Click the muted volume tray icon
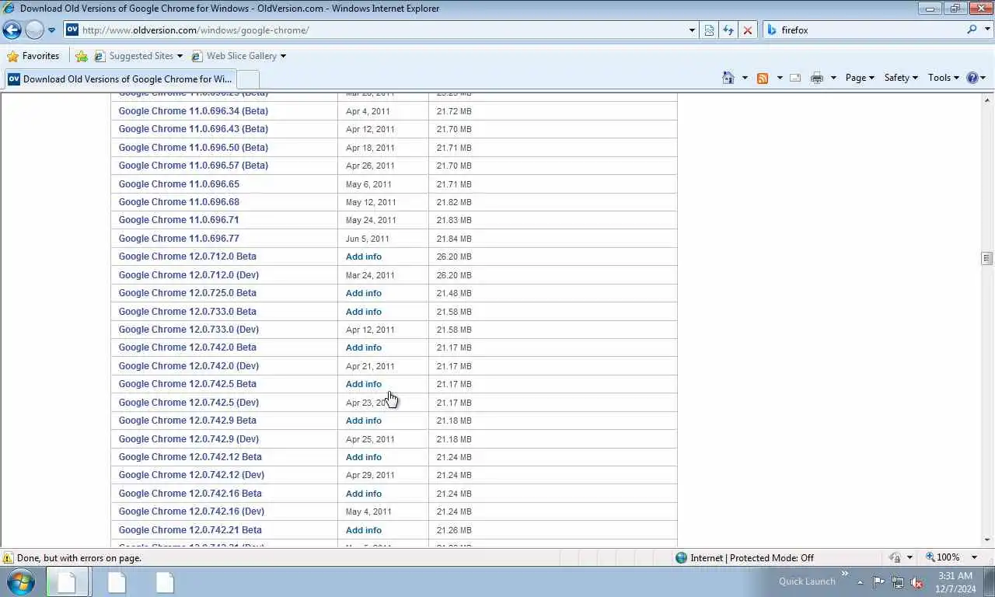The width and height of the screenshot is (995, 597). [x=916, y=582]
